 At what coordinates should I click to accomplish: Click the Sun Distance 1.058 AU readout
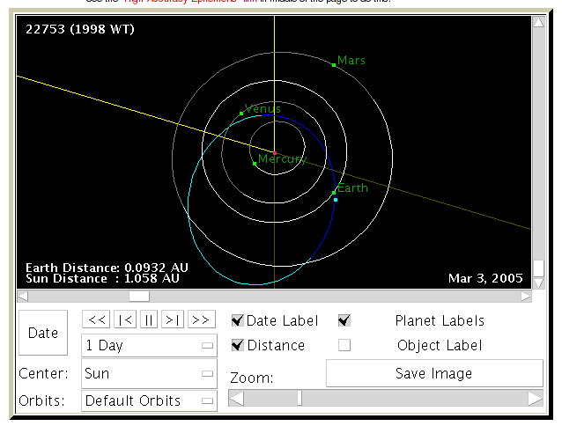[x=102, y=278]
